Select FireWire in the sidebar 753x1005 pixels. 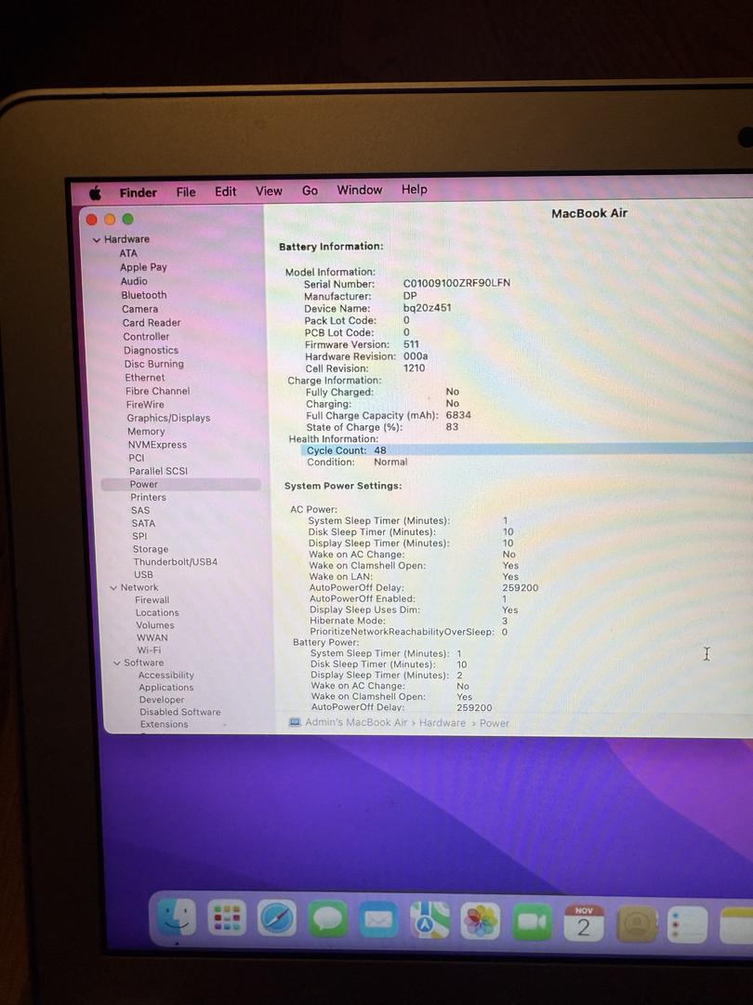pyautogui.click(x=145, y=405)
